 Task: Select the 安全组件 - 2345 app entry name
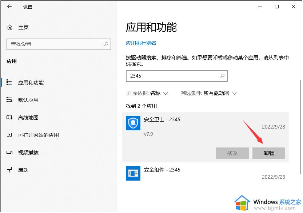pyautogui.click(x=162, y=170)
